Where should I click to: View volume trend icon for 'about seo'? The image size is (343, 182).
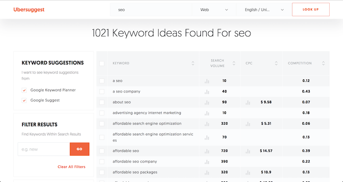[x=207, y=102]
